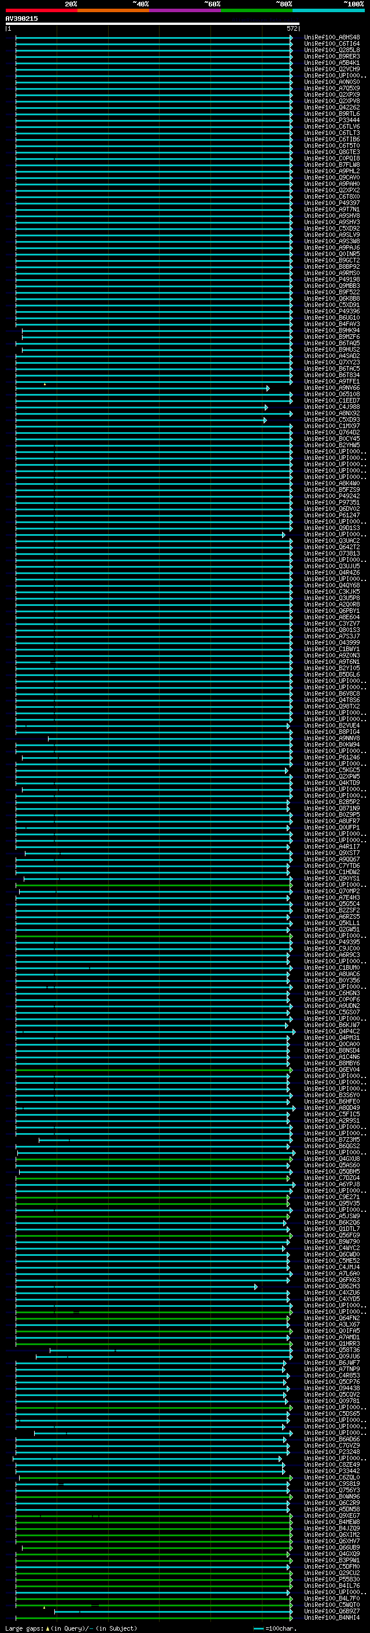This screenshot has height=1633, width=370.
Task: Select hit label UniRef100_P33442
Action: point(332,1471)
